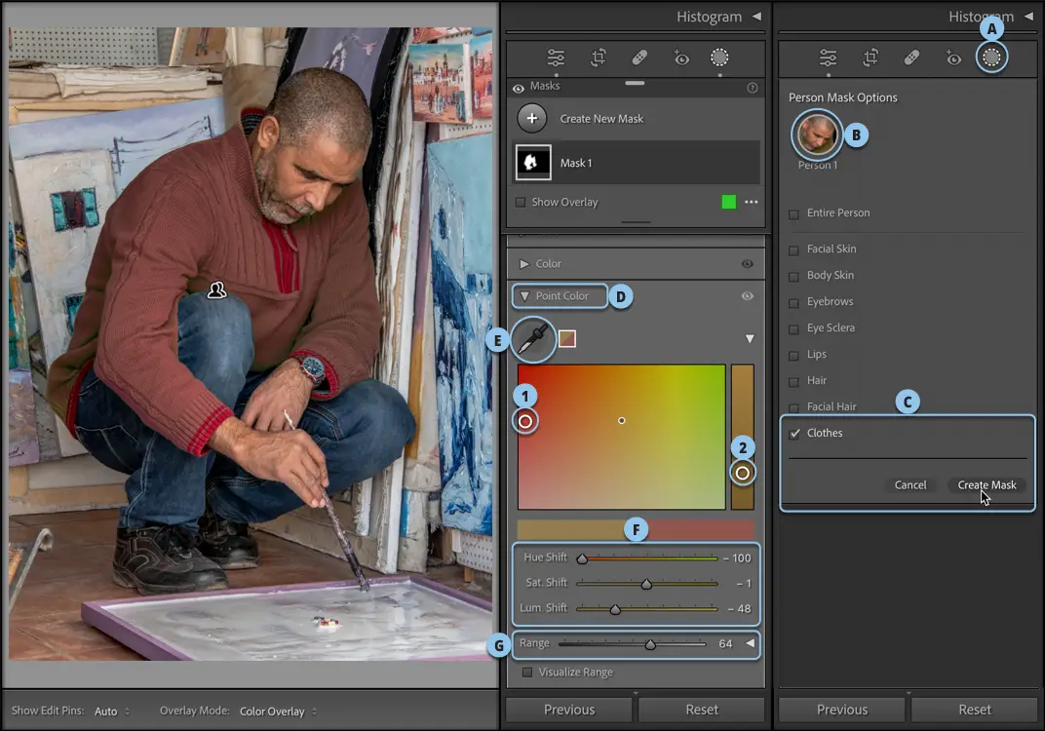Click the green overlay color swatch
This screenshot has height=731, width=1045.
point(728,202)
